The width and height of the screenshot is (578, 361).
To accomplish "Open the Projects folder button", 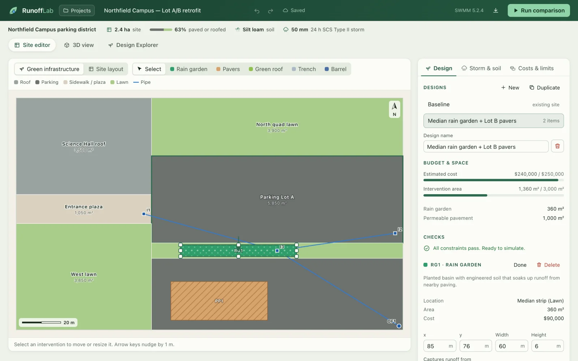I will pyautogui.click(x=77, y=10).
